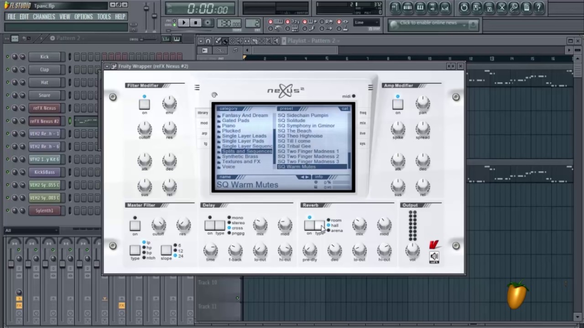Click the Nexus speaker logo icon
The image size is (584, 328).
(434, 257)
